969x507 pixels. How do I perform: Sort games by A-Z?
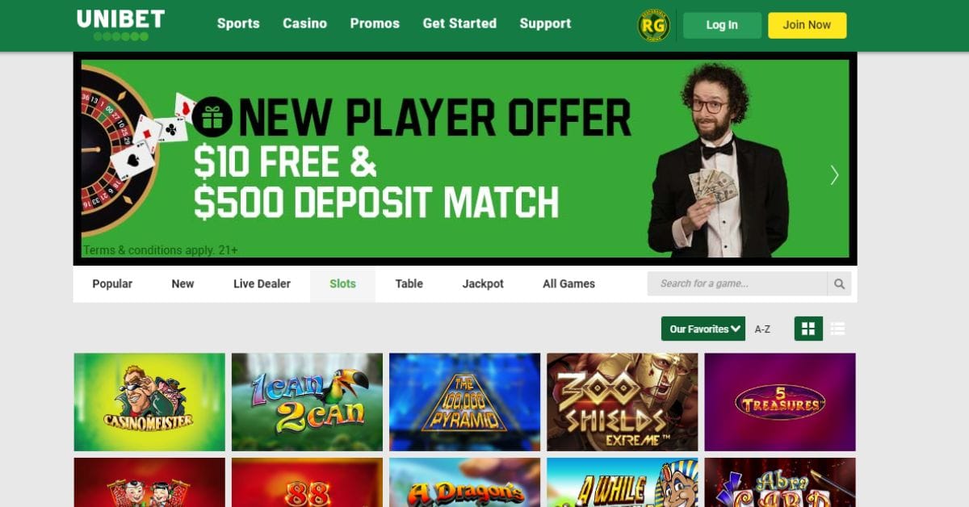[762, 329]
